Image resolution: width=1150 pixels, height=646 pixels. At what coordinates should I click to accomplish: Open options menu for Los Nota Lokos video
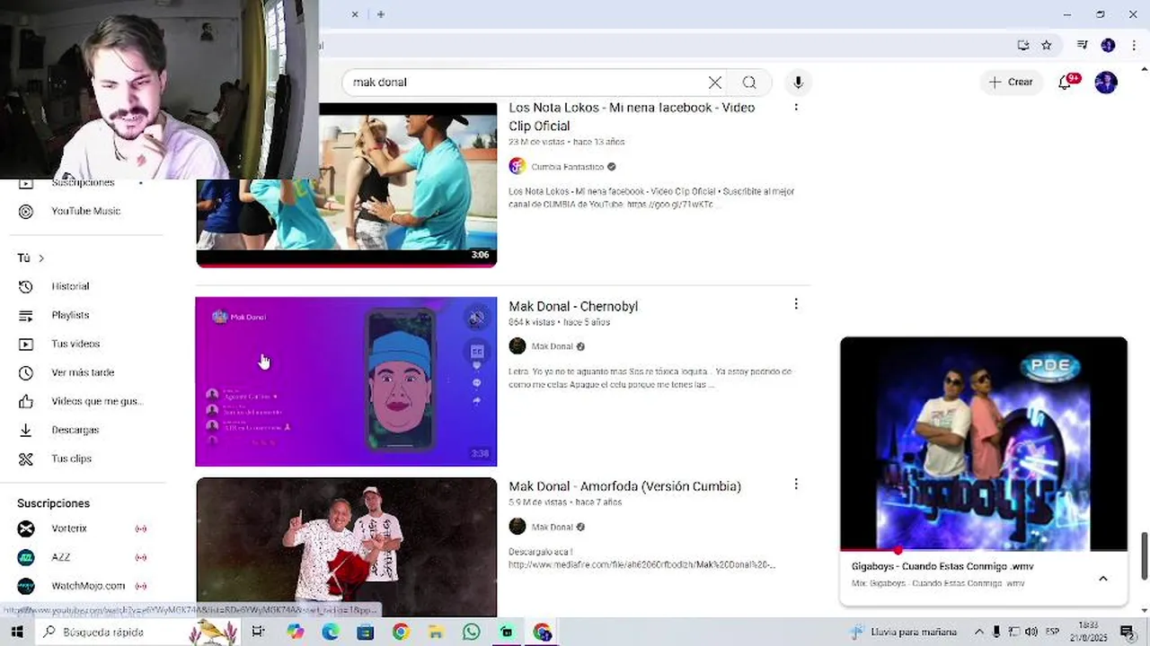coord(796,107)
